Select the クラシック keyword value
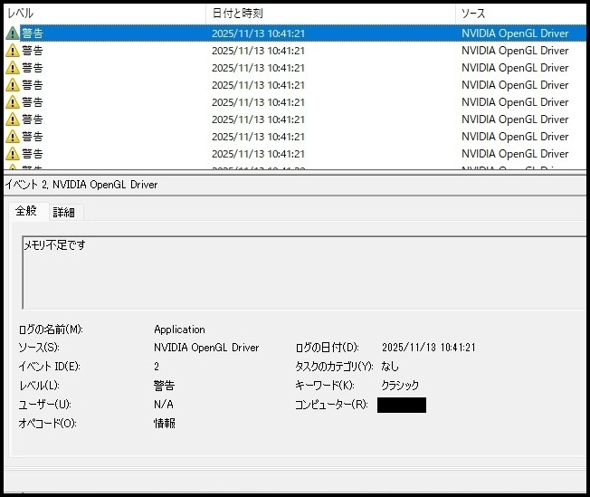590x497 pixels. click(x=400, y=385)
